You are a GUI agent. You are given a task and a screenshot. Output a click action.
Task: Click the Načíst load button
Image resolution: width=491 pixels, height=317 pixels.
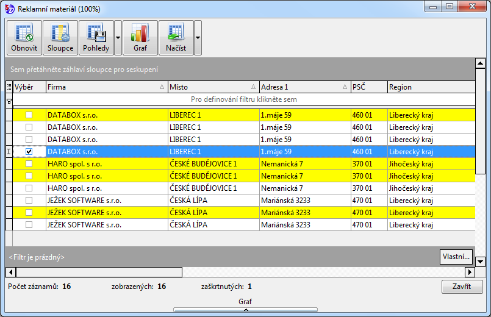(176, 38)
